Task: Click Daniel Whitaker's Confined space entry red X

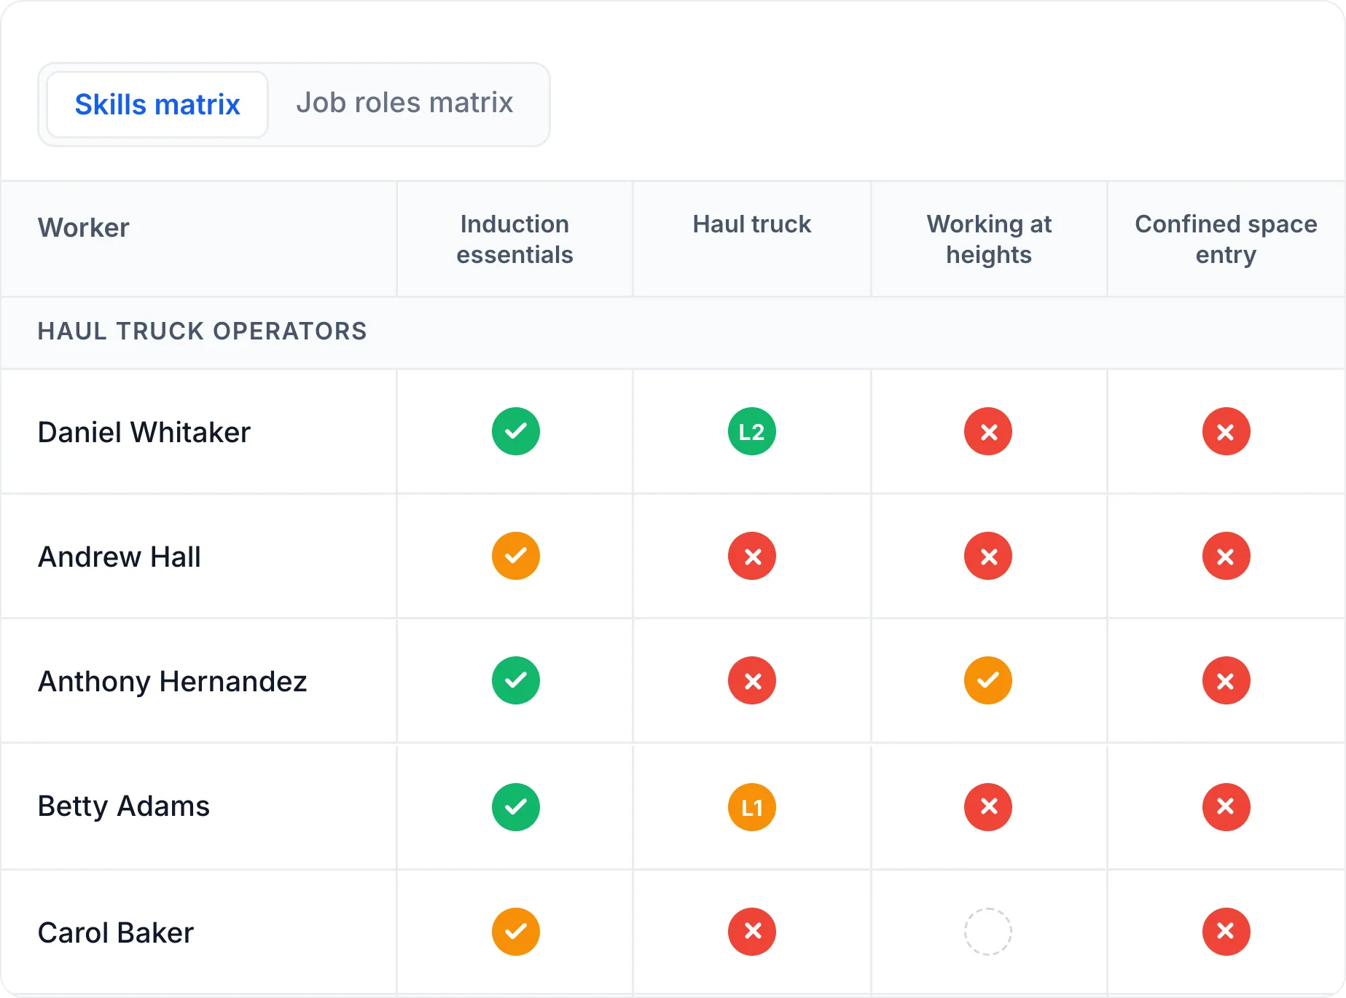Action: [1226, 431]
